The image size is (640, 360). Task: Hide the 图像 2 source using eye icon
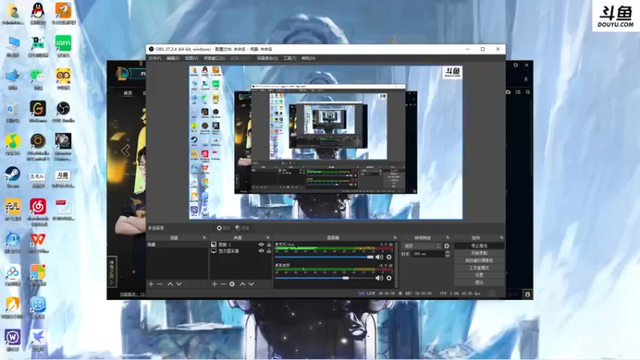coord(262,245)
